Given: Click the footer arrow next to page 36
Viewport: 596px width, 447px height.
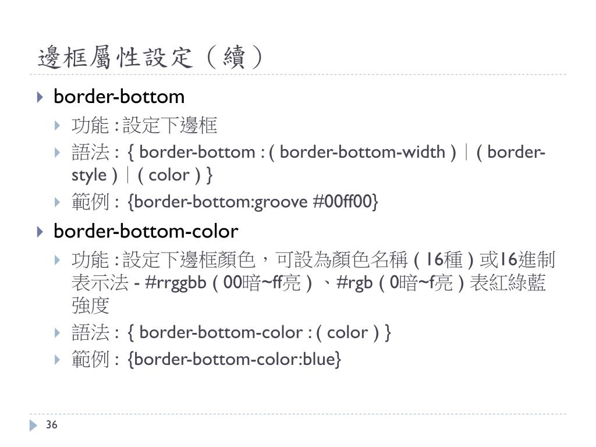Looking at the screenshot, I should pos(33,425).
